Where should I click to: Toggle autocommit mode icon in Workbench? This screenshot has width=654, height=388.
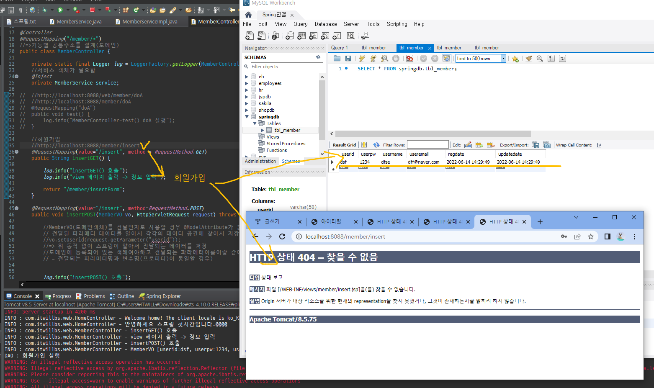click(x=446, y=59)
